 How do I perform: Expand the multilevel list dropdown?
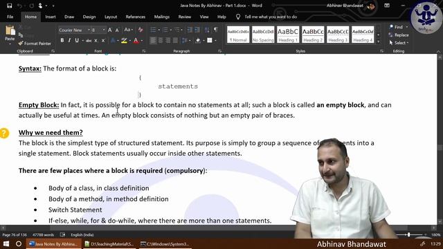pos(182,30)
